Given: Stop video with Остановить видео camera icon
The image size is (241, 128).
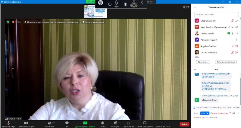Looking at the screenshot, I should click(26, 123).
